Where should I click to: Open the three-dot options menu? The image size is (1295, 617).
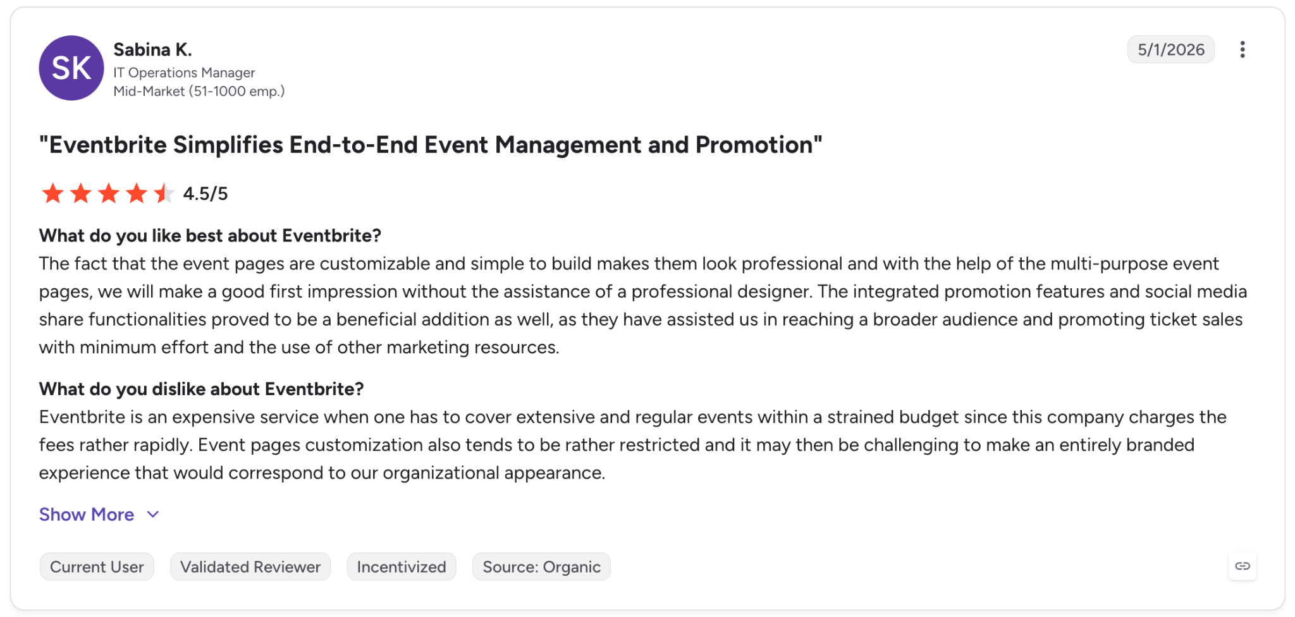tap(1242, 50)
